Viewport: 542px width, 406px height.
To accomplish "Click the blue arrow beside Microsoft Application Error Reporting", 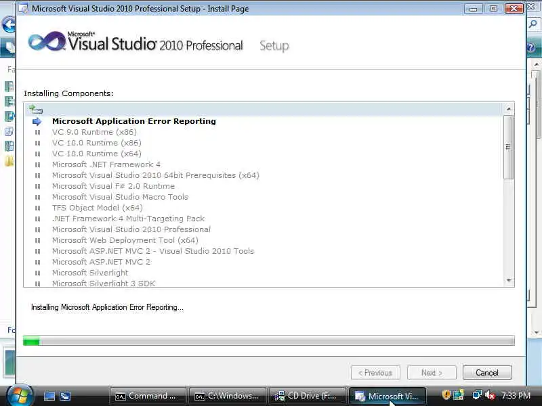I will (x=37, y=121).
